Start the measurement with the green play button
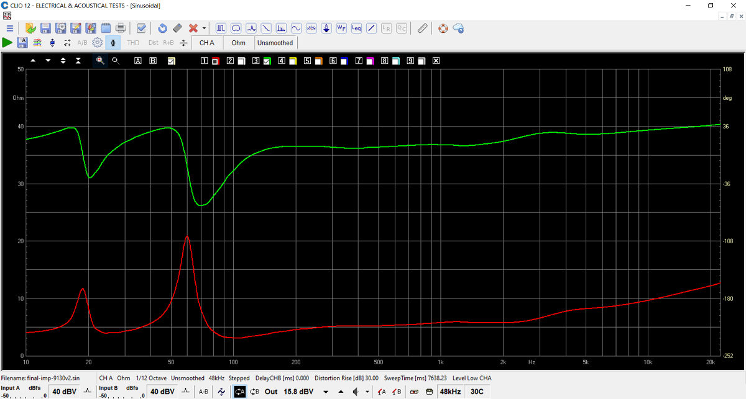The height and width of the screenshot is (399, 746). point(7,43)
